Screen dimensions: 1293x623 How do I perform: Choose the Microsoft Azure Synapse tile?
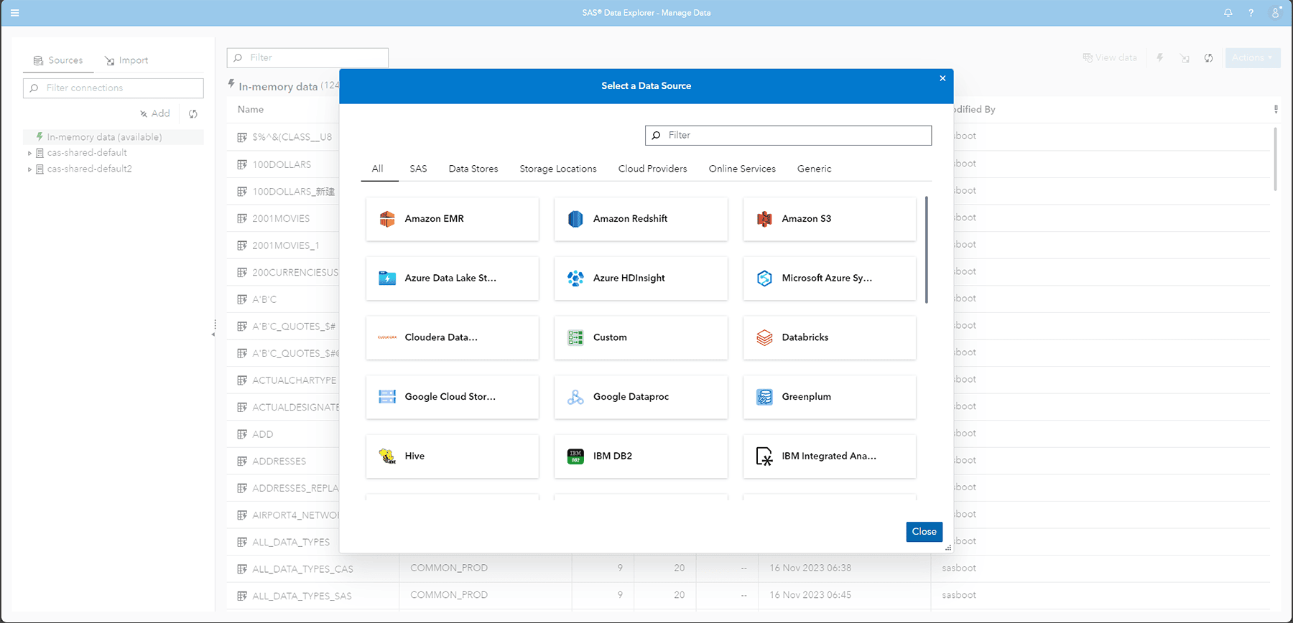coord(830,278)
